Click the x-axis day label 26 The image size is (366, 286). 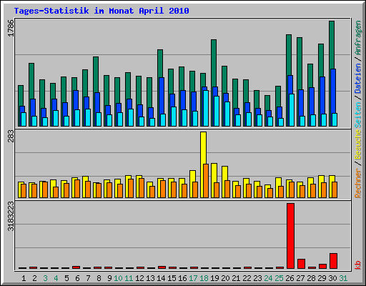[290, 278]
